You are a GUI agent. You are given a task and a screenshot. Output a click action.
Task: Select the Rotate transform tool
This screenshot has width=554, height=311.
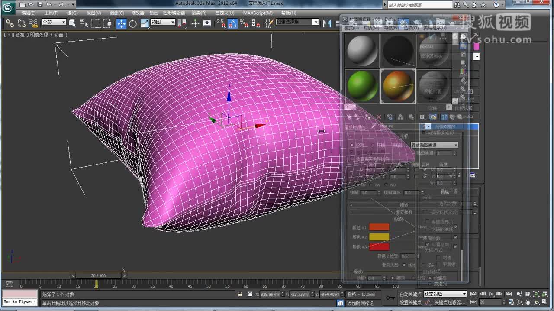pos(133,23)
